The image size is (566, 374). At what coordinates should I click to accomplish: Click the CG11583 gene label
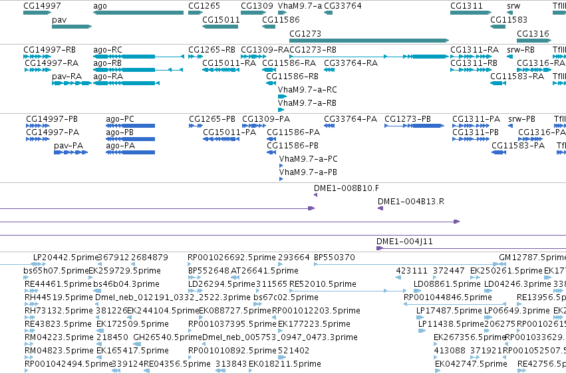509,19
